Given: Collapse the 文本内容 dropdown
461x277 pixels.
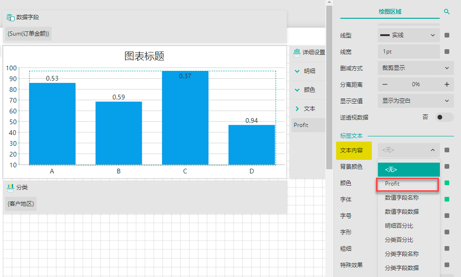Looking at the screenshot, I should (x=409, y=150).
